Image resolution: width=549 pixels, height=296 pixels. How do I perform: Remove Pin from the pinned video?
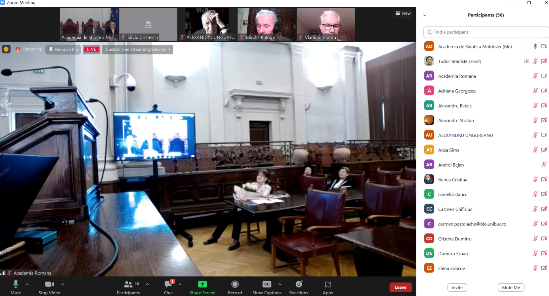pyautogui.click(x=63, y=49)
